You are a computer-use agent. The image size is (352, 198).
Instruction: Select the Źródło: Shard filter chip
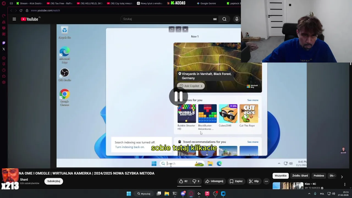(300, 176)
